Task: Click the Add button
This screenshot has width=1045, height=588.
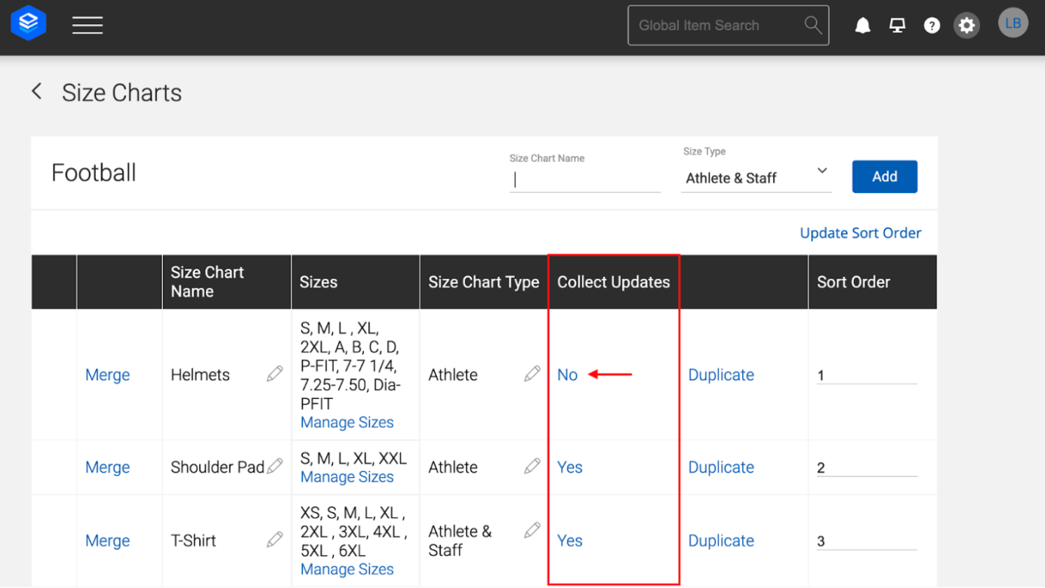Action: point(884,176)
